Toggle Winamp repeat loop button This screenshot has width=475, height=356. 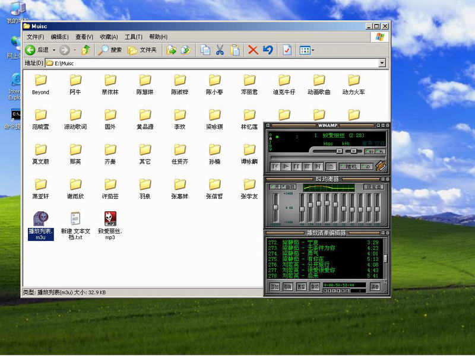click(x=367, y=167)
